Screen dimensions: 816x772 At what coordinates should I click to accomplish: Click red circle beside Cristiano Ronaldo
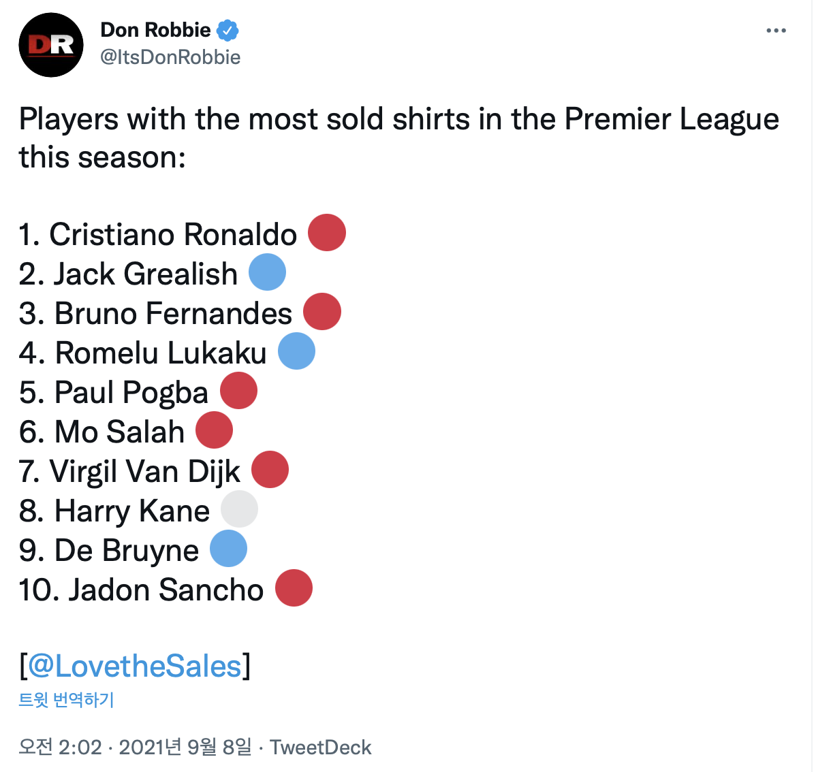pos(327,233)
